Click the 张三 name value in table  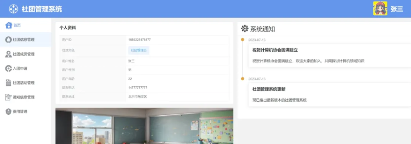click(x=131, y=61)
